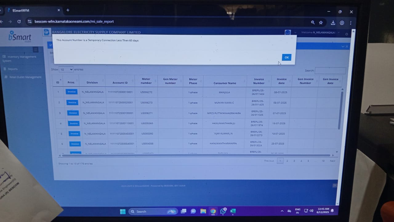Viewport: 394px width, 222px height.
Task: Open the invoice for HANUMANTHARAJU
Action: pyautogui.click(x=74, y=123)
